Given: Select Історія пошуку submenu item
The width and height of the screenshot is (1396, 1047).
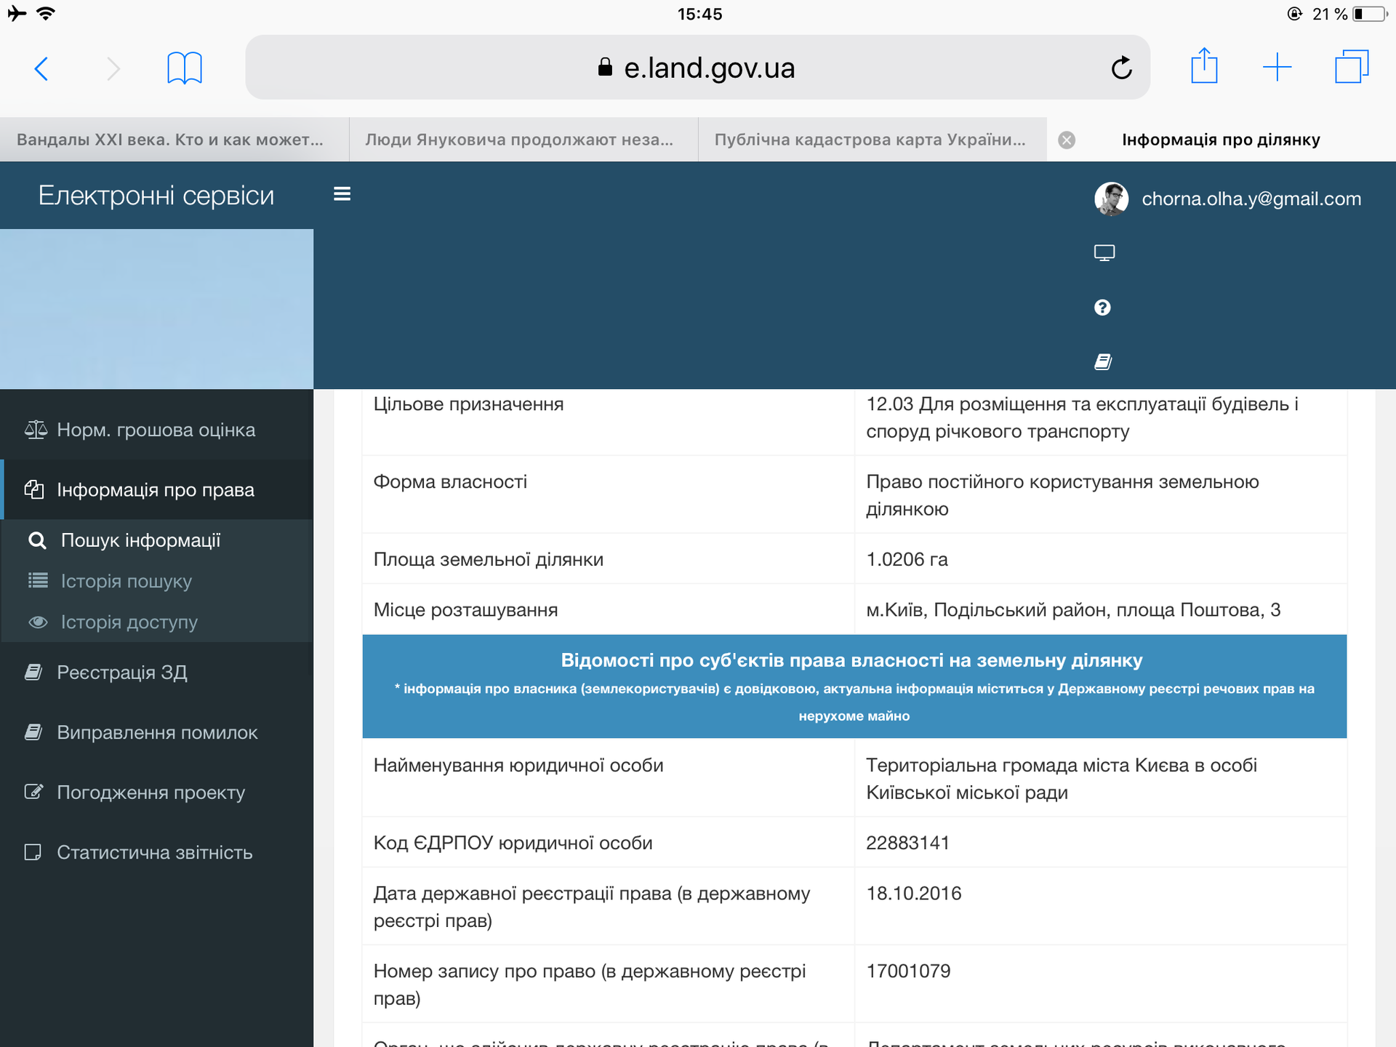Looking at the screenshot, I should 127,581.
